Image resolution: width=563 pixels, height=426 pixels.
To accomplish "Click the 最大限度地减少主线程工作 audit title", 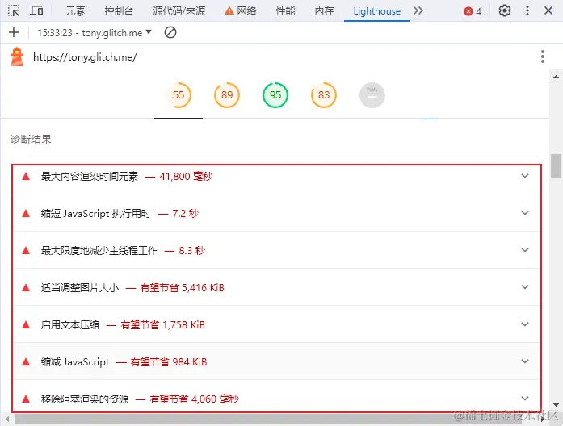I will pos(99,251).
